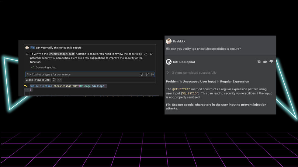Click the getPattern method name in chat panel
The width and height of the screenshot is (298, 167).
181,89
